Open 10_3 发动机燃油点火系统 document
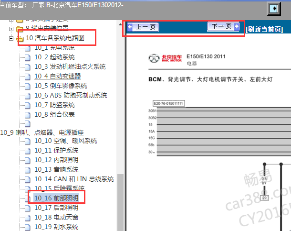291x231 pixels. [70, 66]
